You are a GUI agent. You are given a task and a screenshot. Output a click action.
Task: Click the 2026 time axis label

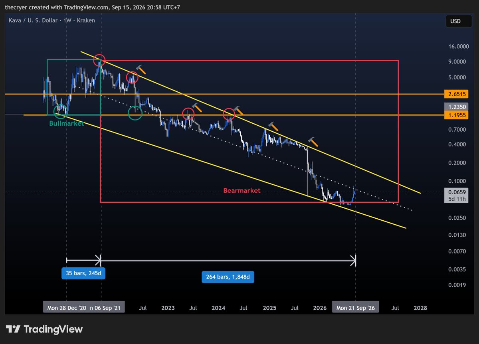[320, 308]
